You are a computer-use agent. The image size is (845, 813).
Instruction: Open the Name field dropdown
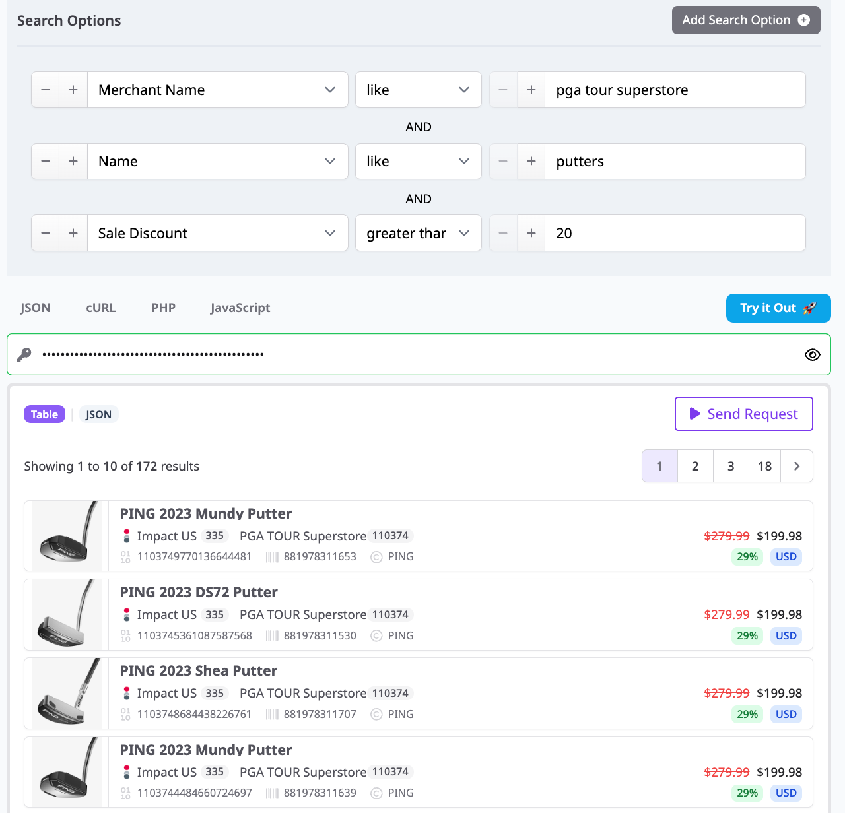(218, 162)
